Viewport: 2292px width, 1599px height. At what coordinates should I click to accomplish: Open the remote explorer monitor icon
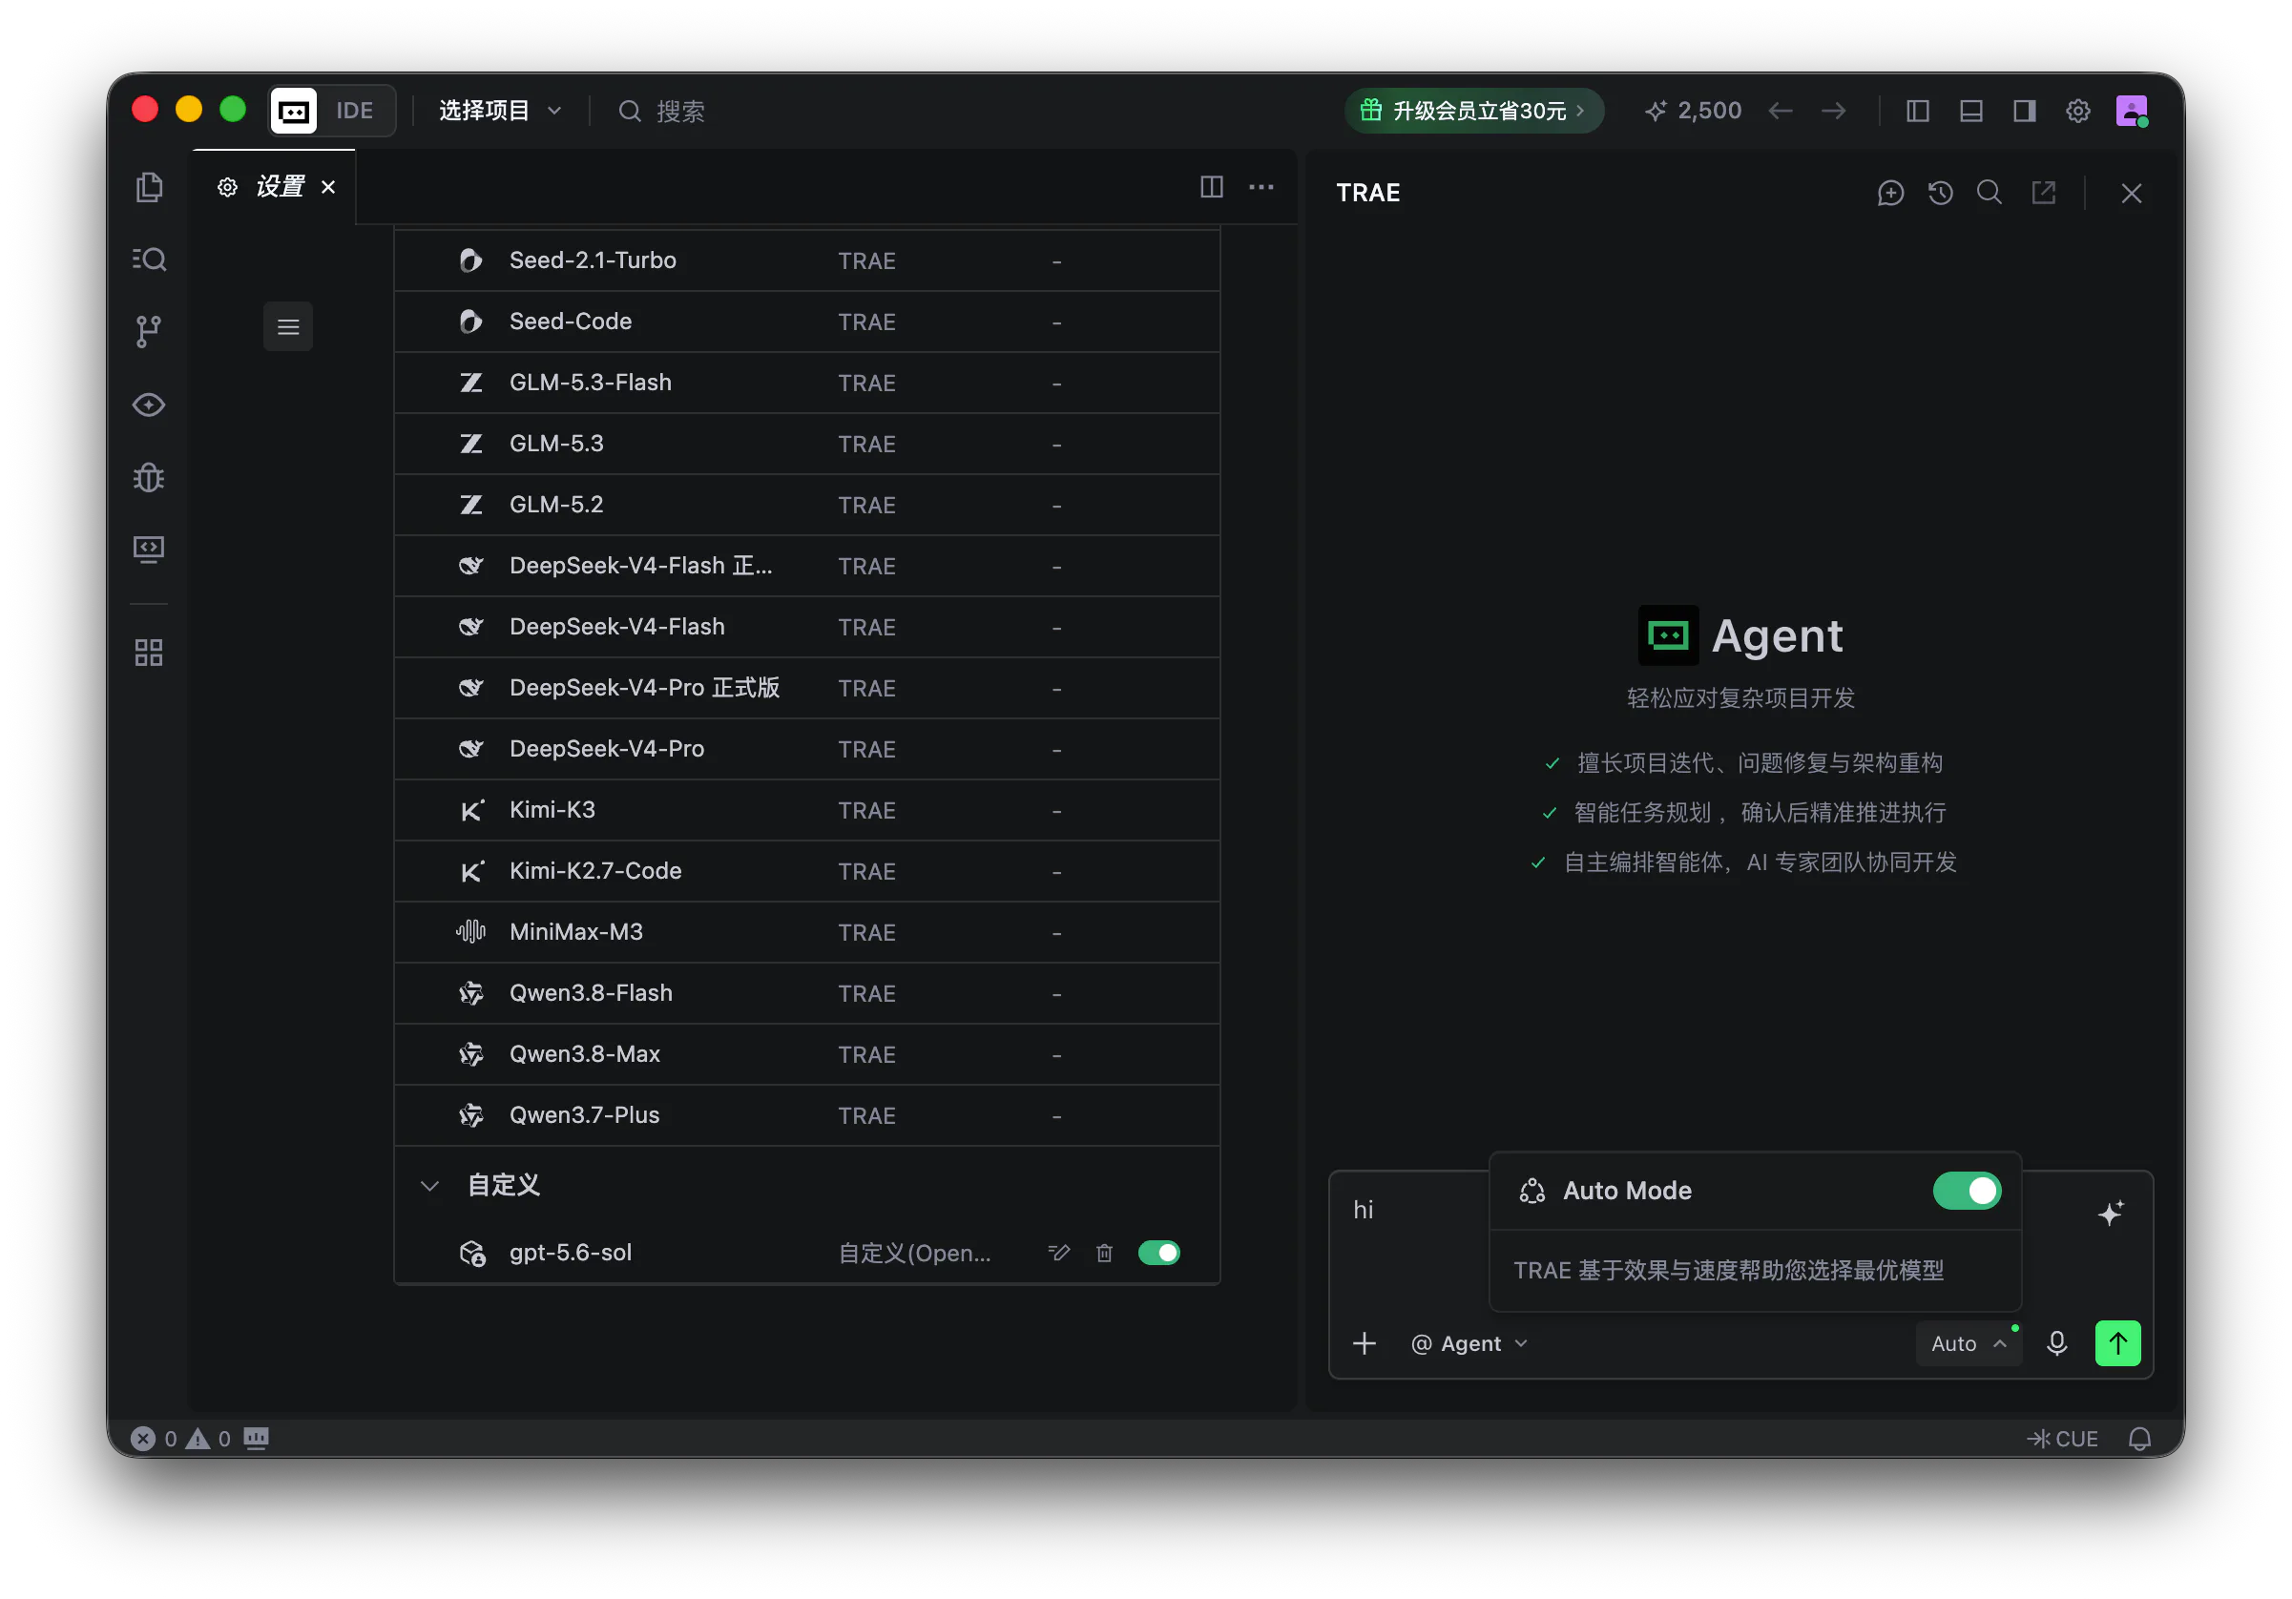pos(149,549)
